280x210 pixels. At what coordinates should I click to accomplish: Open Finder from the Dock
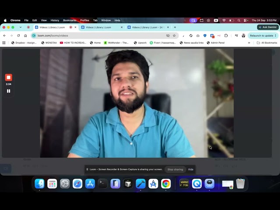click(x=39, y=184)
